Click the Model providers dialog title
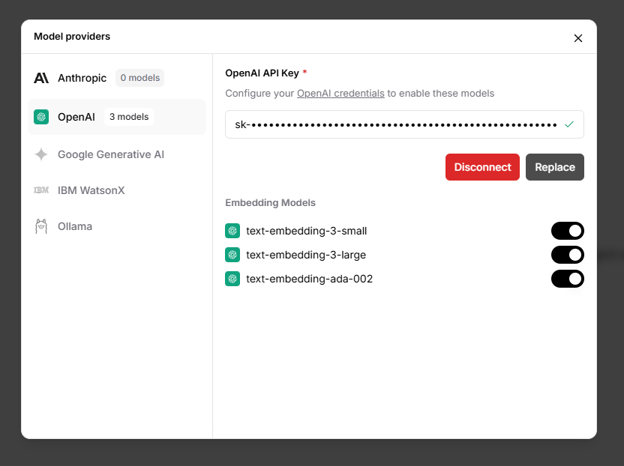This screenshot has width=624, height=466. click(x=72, y=36)
